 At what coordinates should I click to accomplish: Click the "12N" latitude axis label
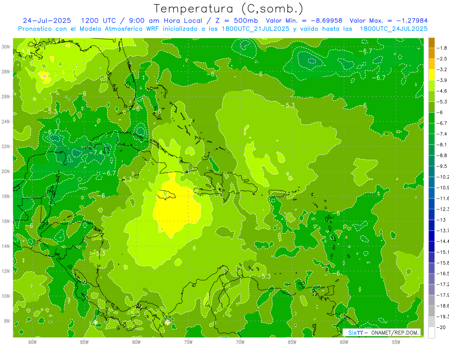coord(6,271)
